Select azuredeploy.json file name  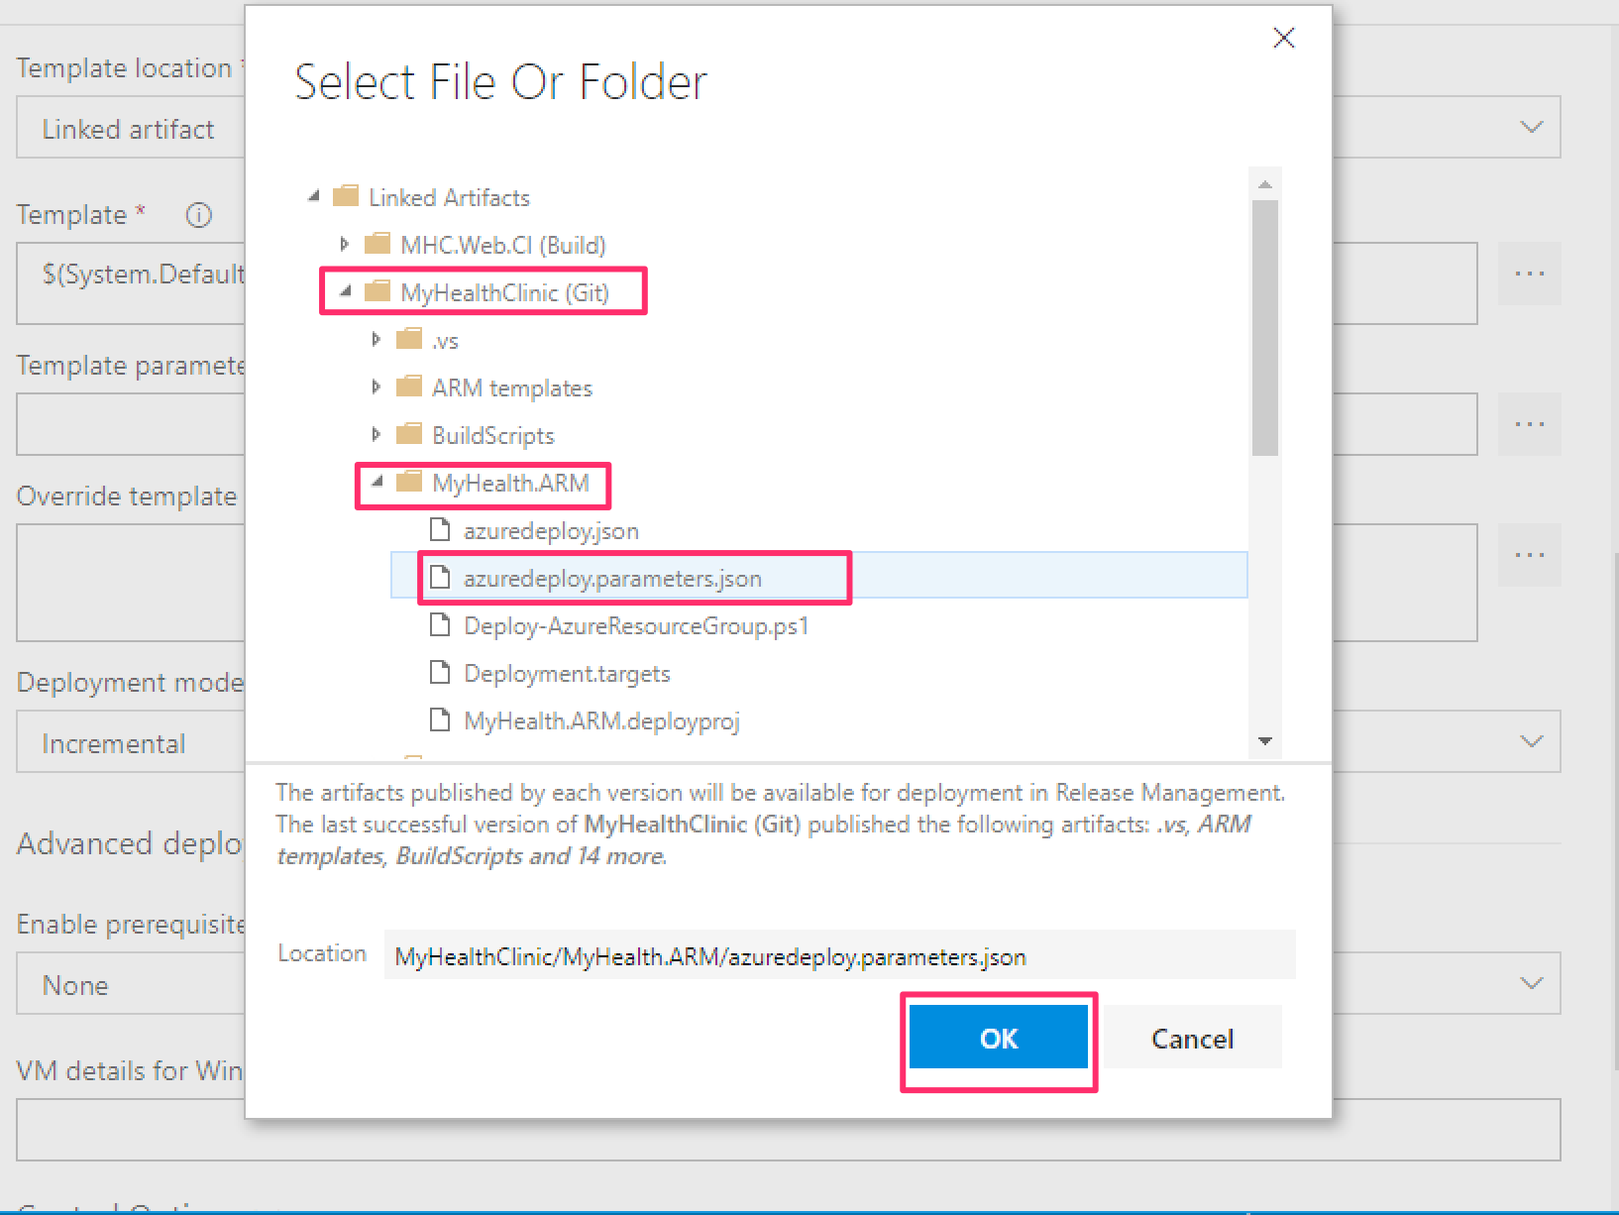click(551, 531)
